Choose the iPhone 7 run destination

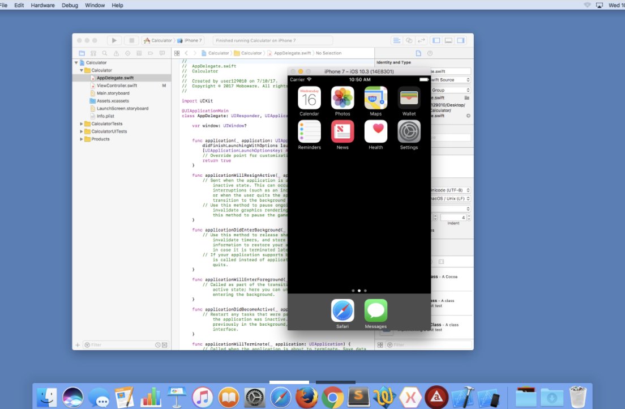[190, 40]
